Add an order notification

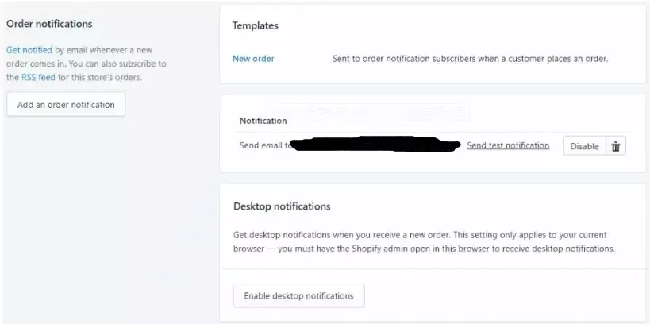[66, 105]
